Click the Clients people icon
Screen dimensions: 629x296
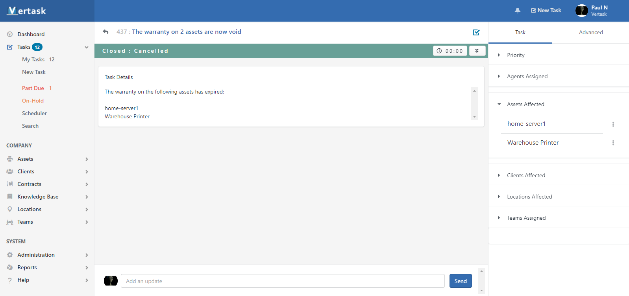10,171
